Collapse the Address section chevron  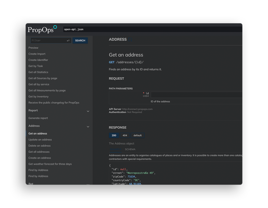[x=88, y=127]
